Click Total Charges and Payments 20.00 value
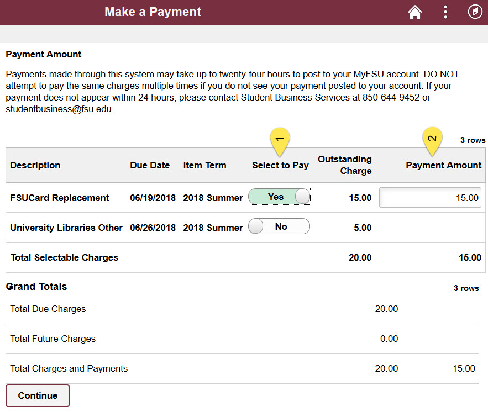The image size is (488, 412). pos(386,368)
